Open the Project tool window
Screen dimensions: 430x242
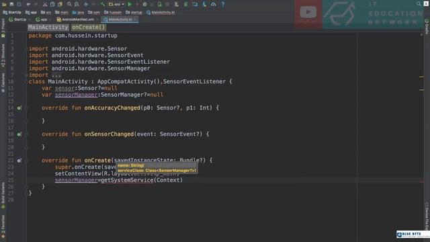[x=3, y=28]
